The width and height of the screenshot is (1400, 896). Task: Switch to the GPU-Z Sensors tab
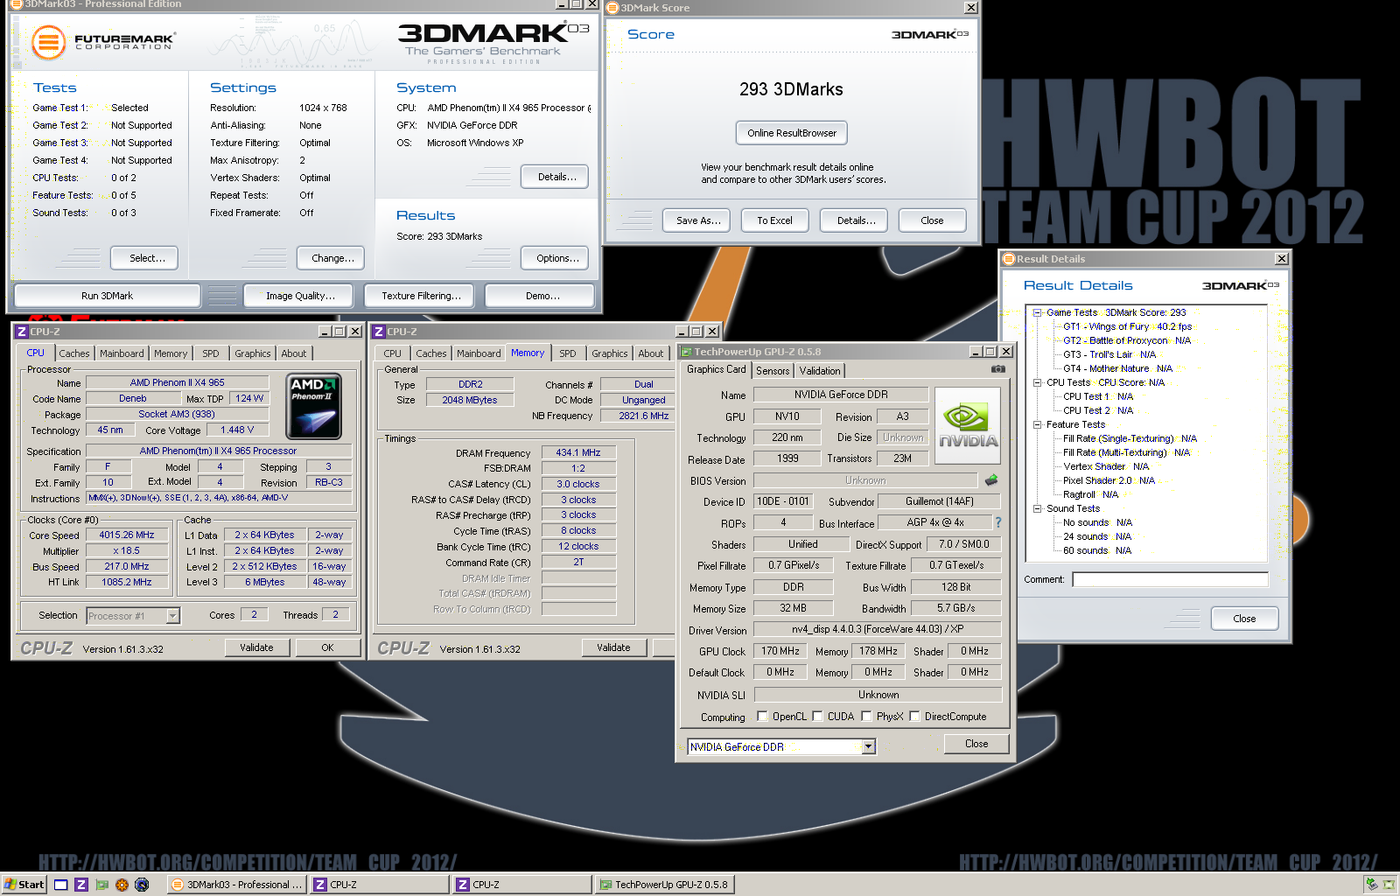point(773,371)
